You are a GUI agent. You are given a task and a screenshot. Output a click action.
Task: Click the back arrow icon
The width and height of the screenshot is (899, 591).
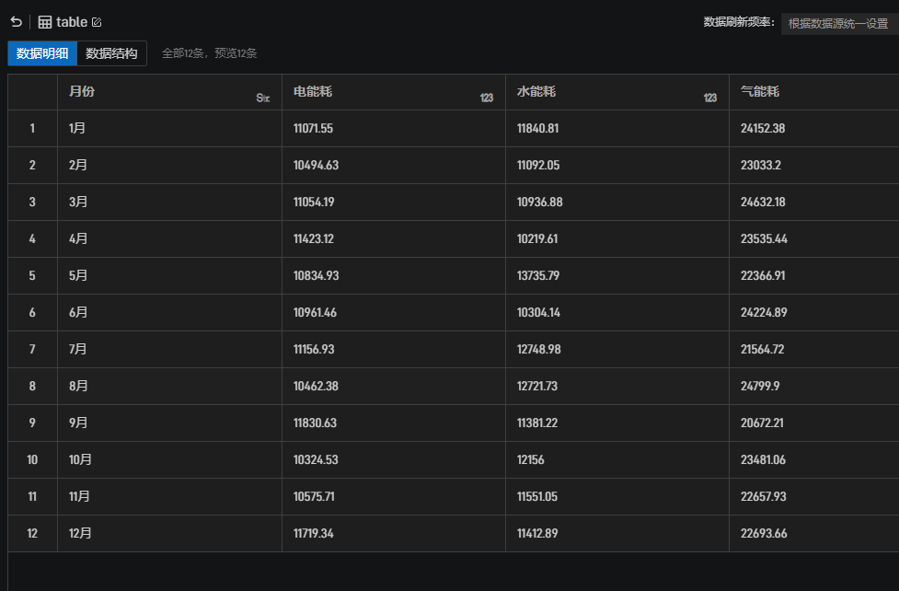[16, 22]
